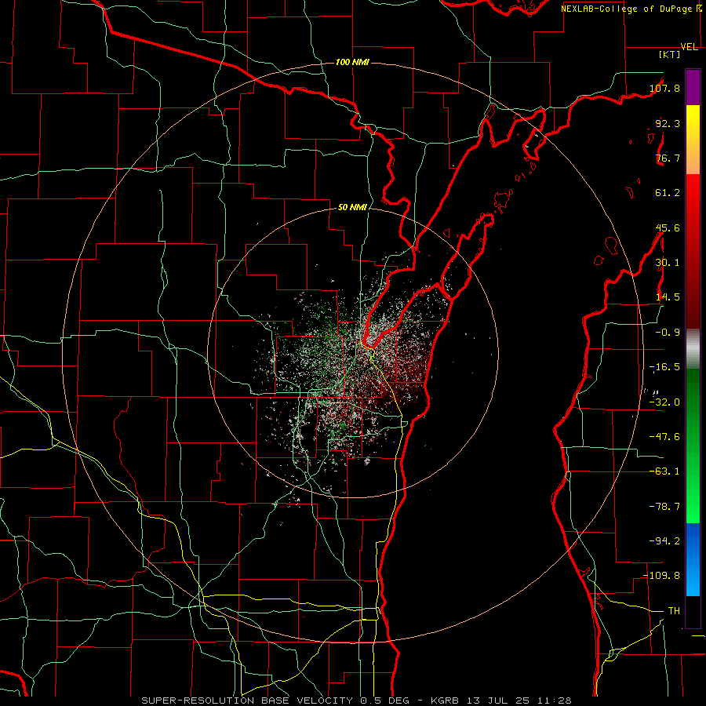706x706 pixels.
Task: Click the blue segment of the color bar
Action: tap(693, 559)
